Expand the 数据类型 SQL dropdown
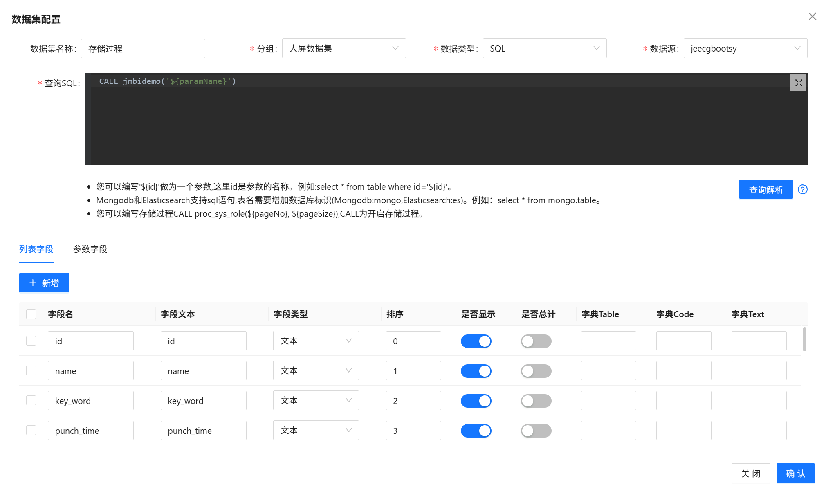Viewport: 826px width, 487px height. 544,48
